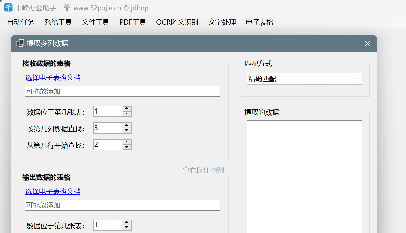
Task: Decrease the 按第几列数据查找 value
Action: coord(127,131)
